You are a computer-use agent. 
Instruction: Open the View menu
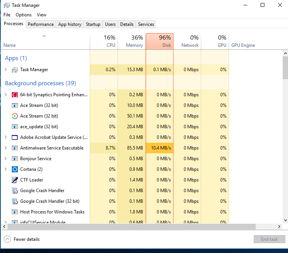41,15
